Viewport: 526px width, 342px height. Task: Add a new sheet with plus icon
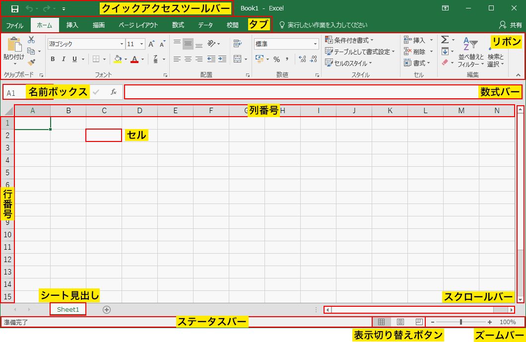point(107,310)
